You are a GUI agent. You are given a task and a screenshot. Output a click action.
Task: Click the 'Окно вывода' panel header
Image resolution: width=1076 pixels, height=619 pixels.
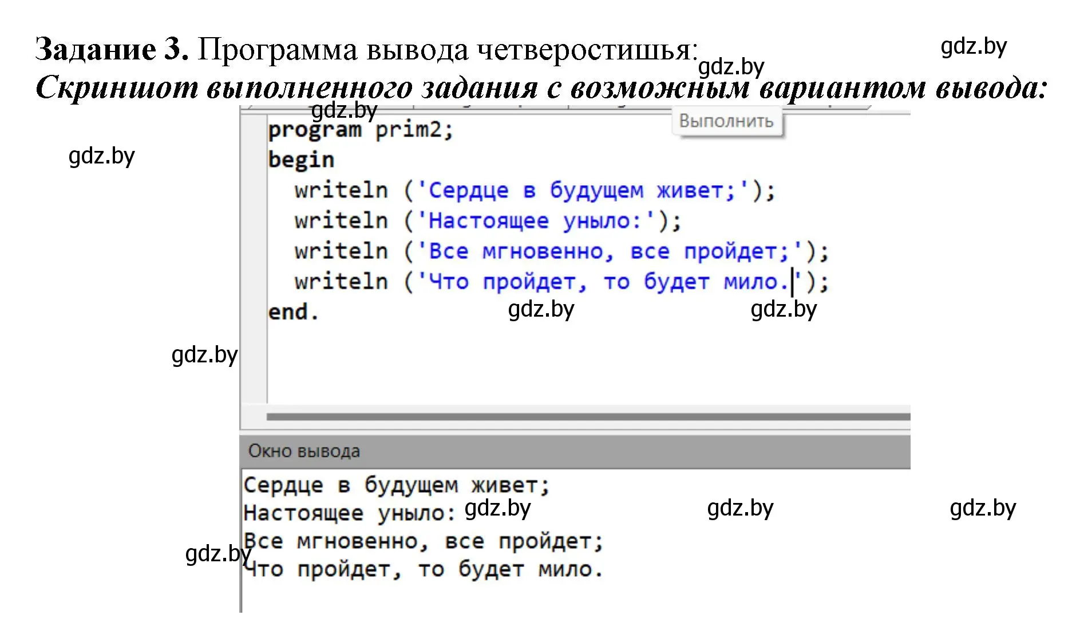(575, 452)
